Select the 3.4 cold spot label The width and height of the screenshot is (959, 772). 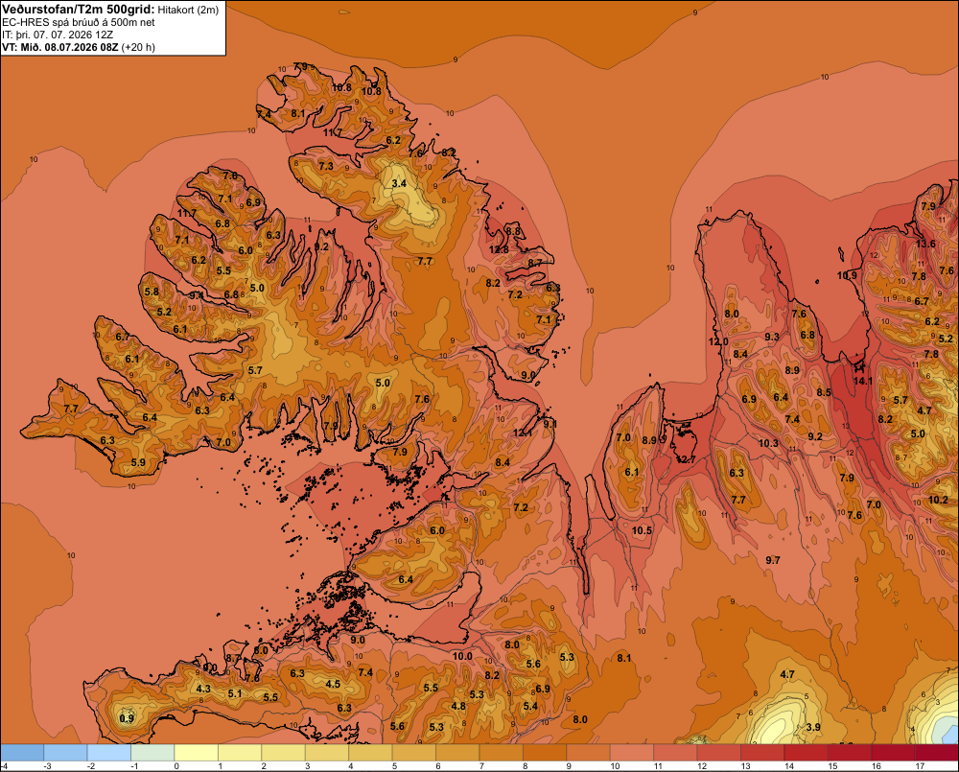399,183
